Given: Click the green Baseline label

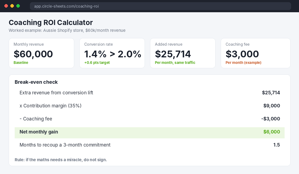Looking at the screenshot, I should pos(21,63).
